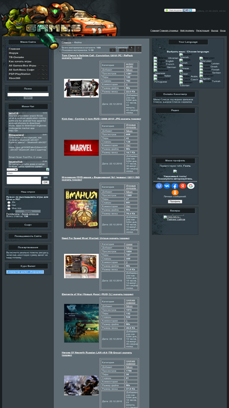This screenshot has width=229, height=408.
Task: Select the 'Мне пох' poll option
Action: point(9,209)
